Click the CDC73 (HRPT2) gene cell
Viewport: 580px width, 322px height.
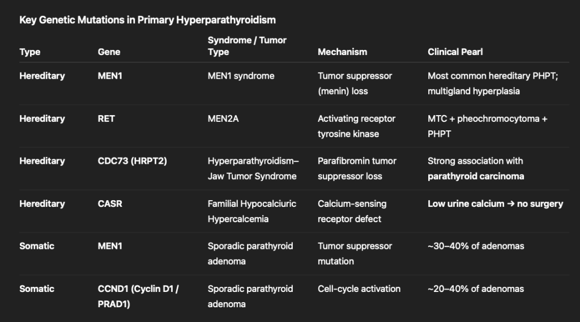coord(133,161)
